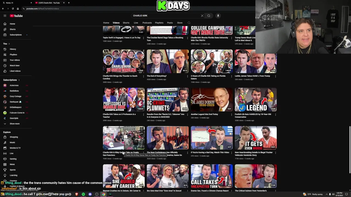Open the YouTube hamburger guide menu
This screenshot has width=351, height=197.
(x=5, y=16)
